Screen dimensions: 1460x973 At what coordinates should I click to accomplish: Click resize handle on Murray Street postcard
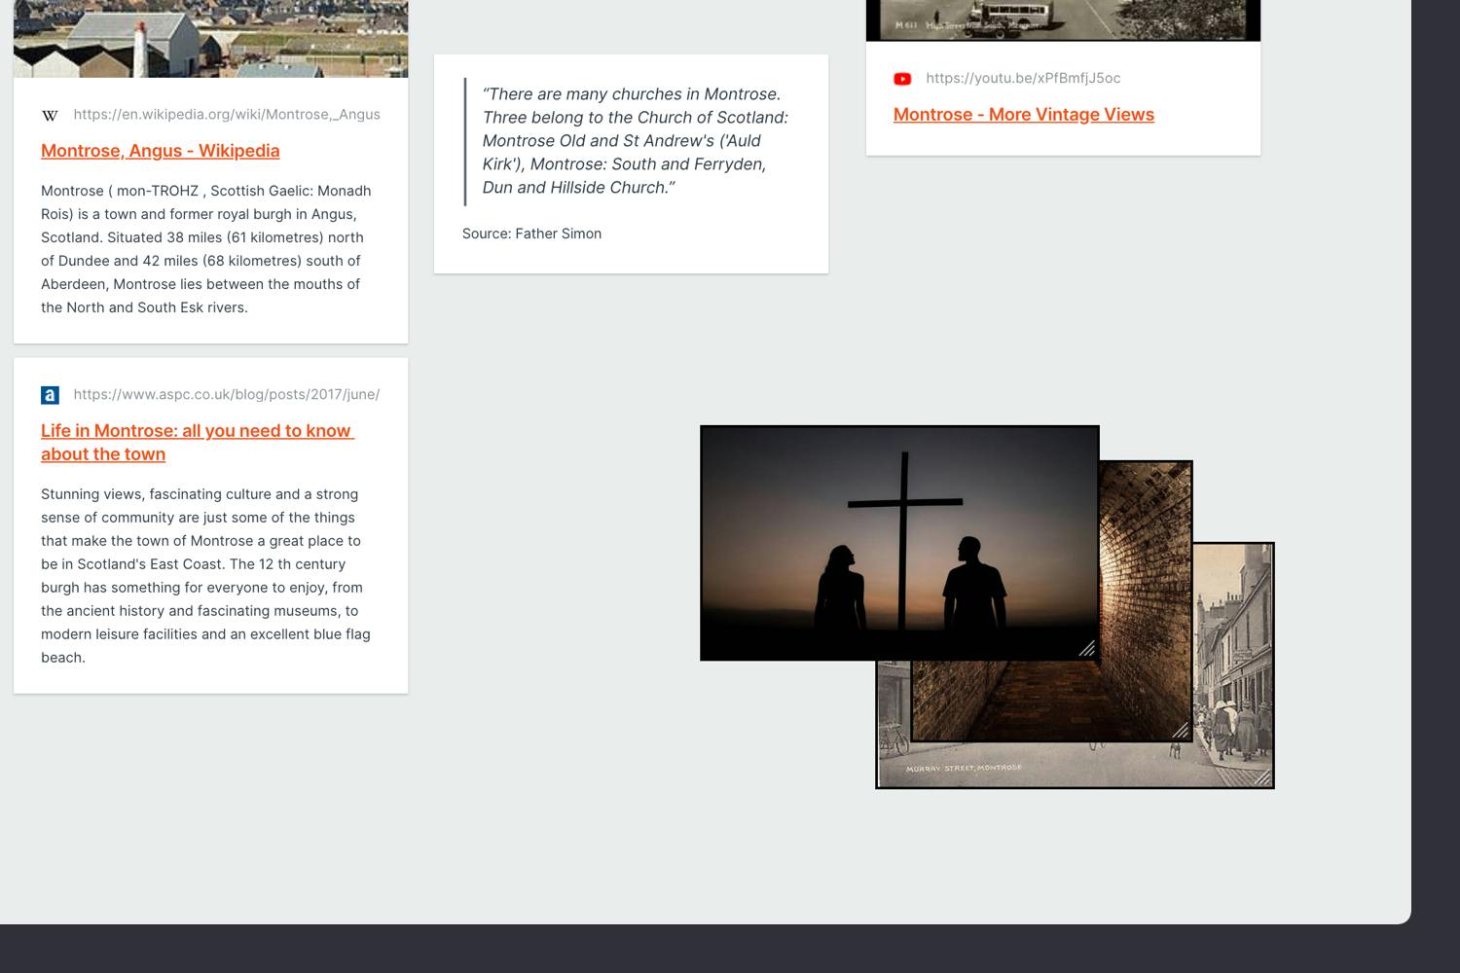pos(1261,776)
